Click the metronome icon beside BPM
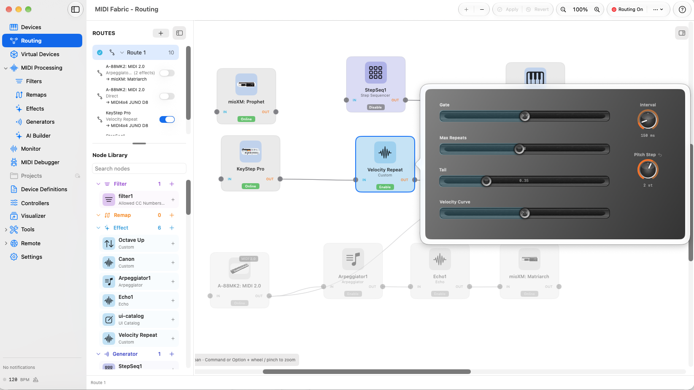Image resolution: width=694 pixels, height=390 pixels. (x=35, y=379)
